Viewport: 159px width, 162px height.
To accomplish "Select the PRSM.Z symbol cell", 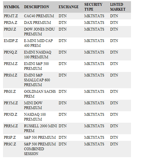I will (11, 75).
